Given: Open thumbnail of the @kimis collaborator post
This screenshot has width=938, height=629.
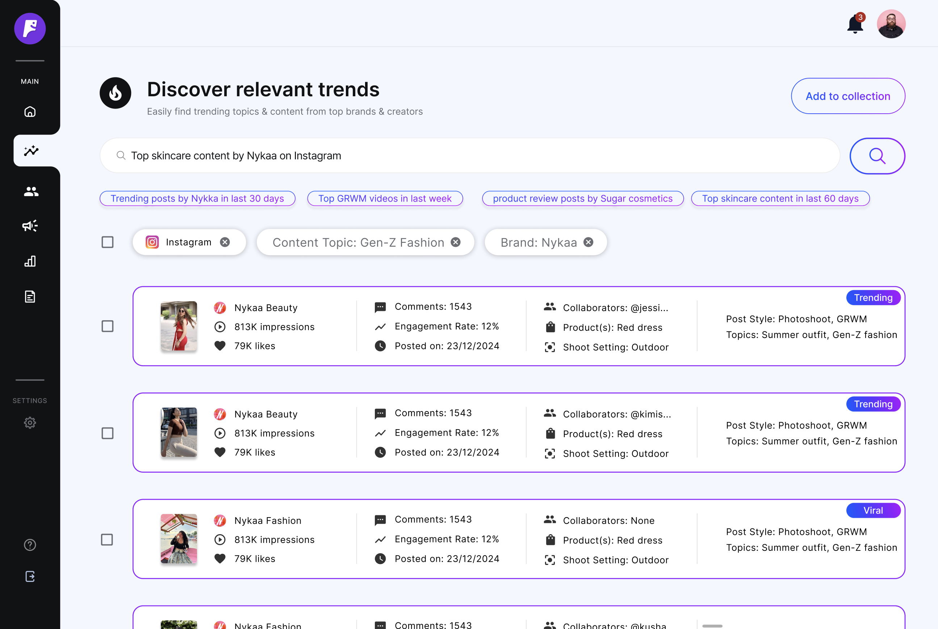Looking at the screenshot, I should (x=179, y=432).
